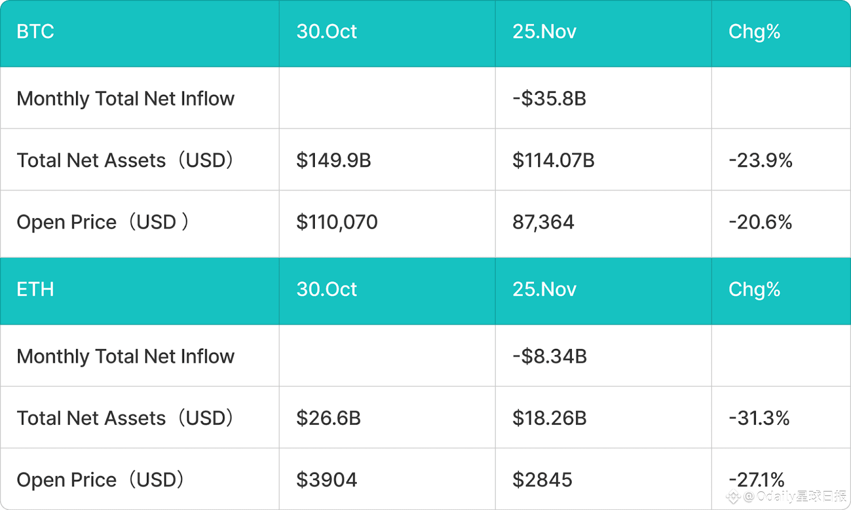Click ETH monthly net inflow value -$8.34B
This screenshot has height=510, width=851.
(x=549, y=357)
